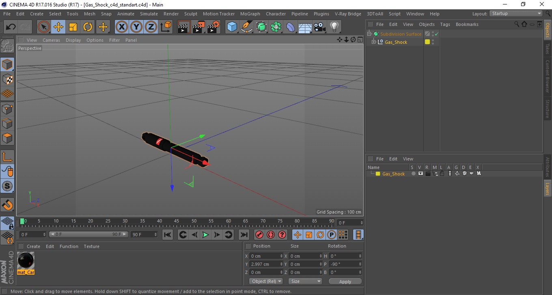
Task: Switch the coordinate system icon
Action: click(x=166, y=27)
